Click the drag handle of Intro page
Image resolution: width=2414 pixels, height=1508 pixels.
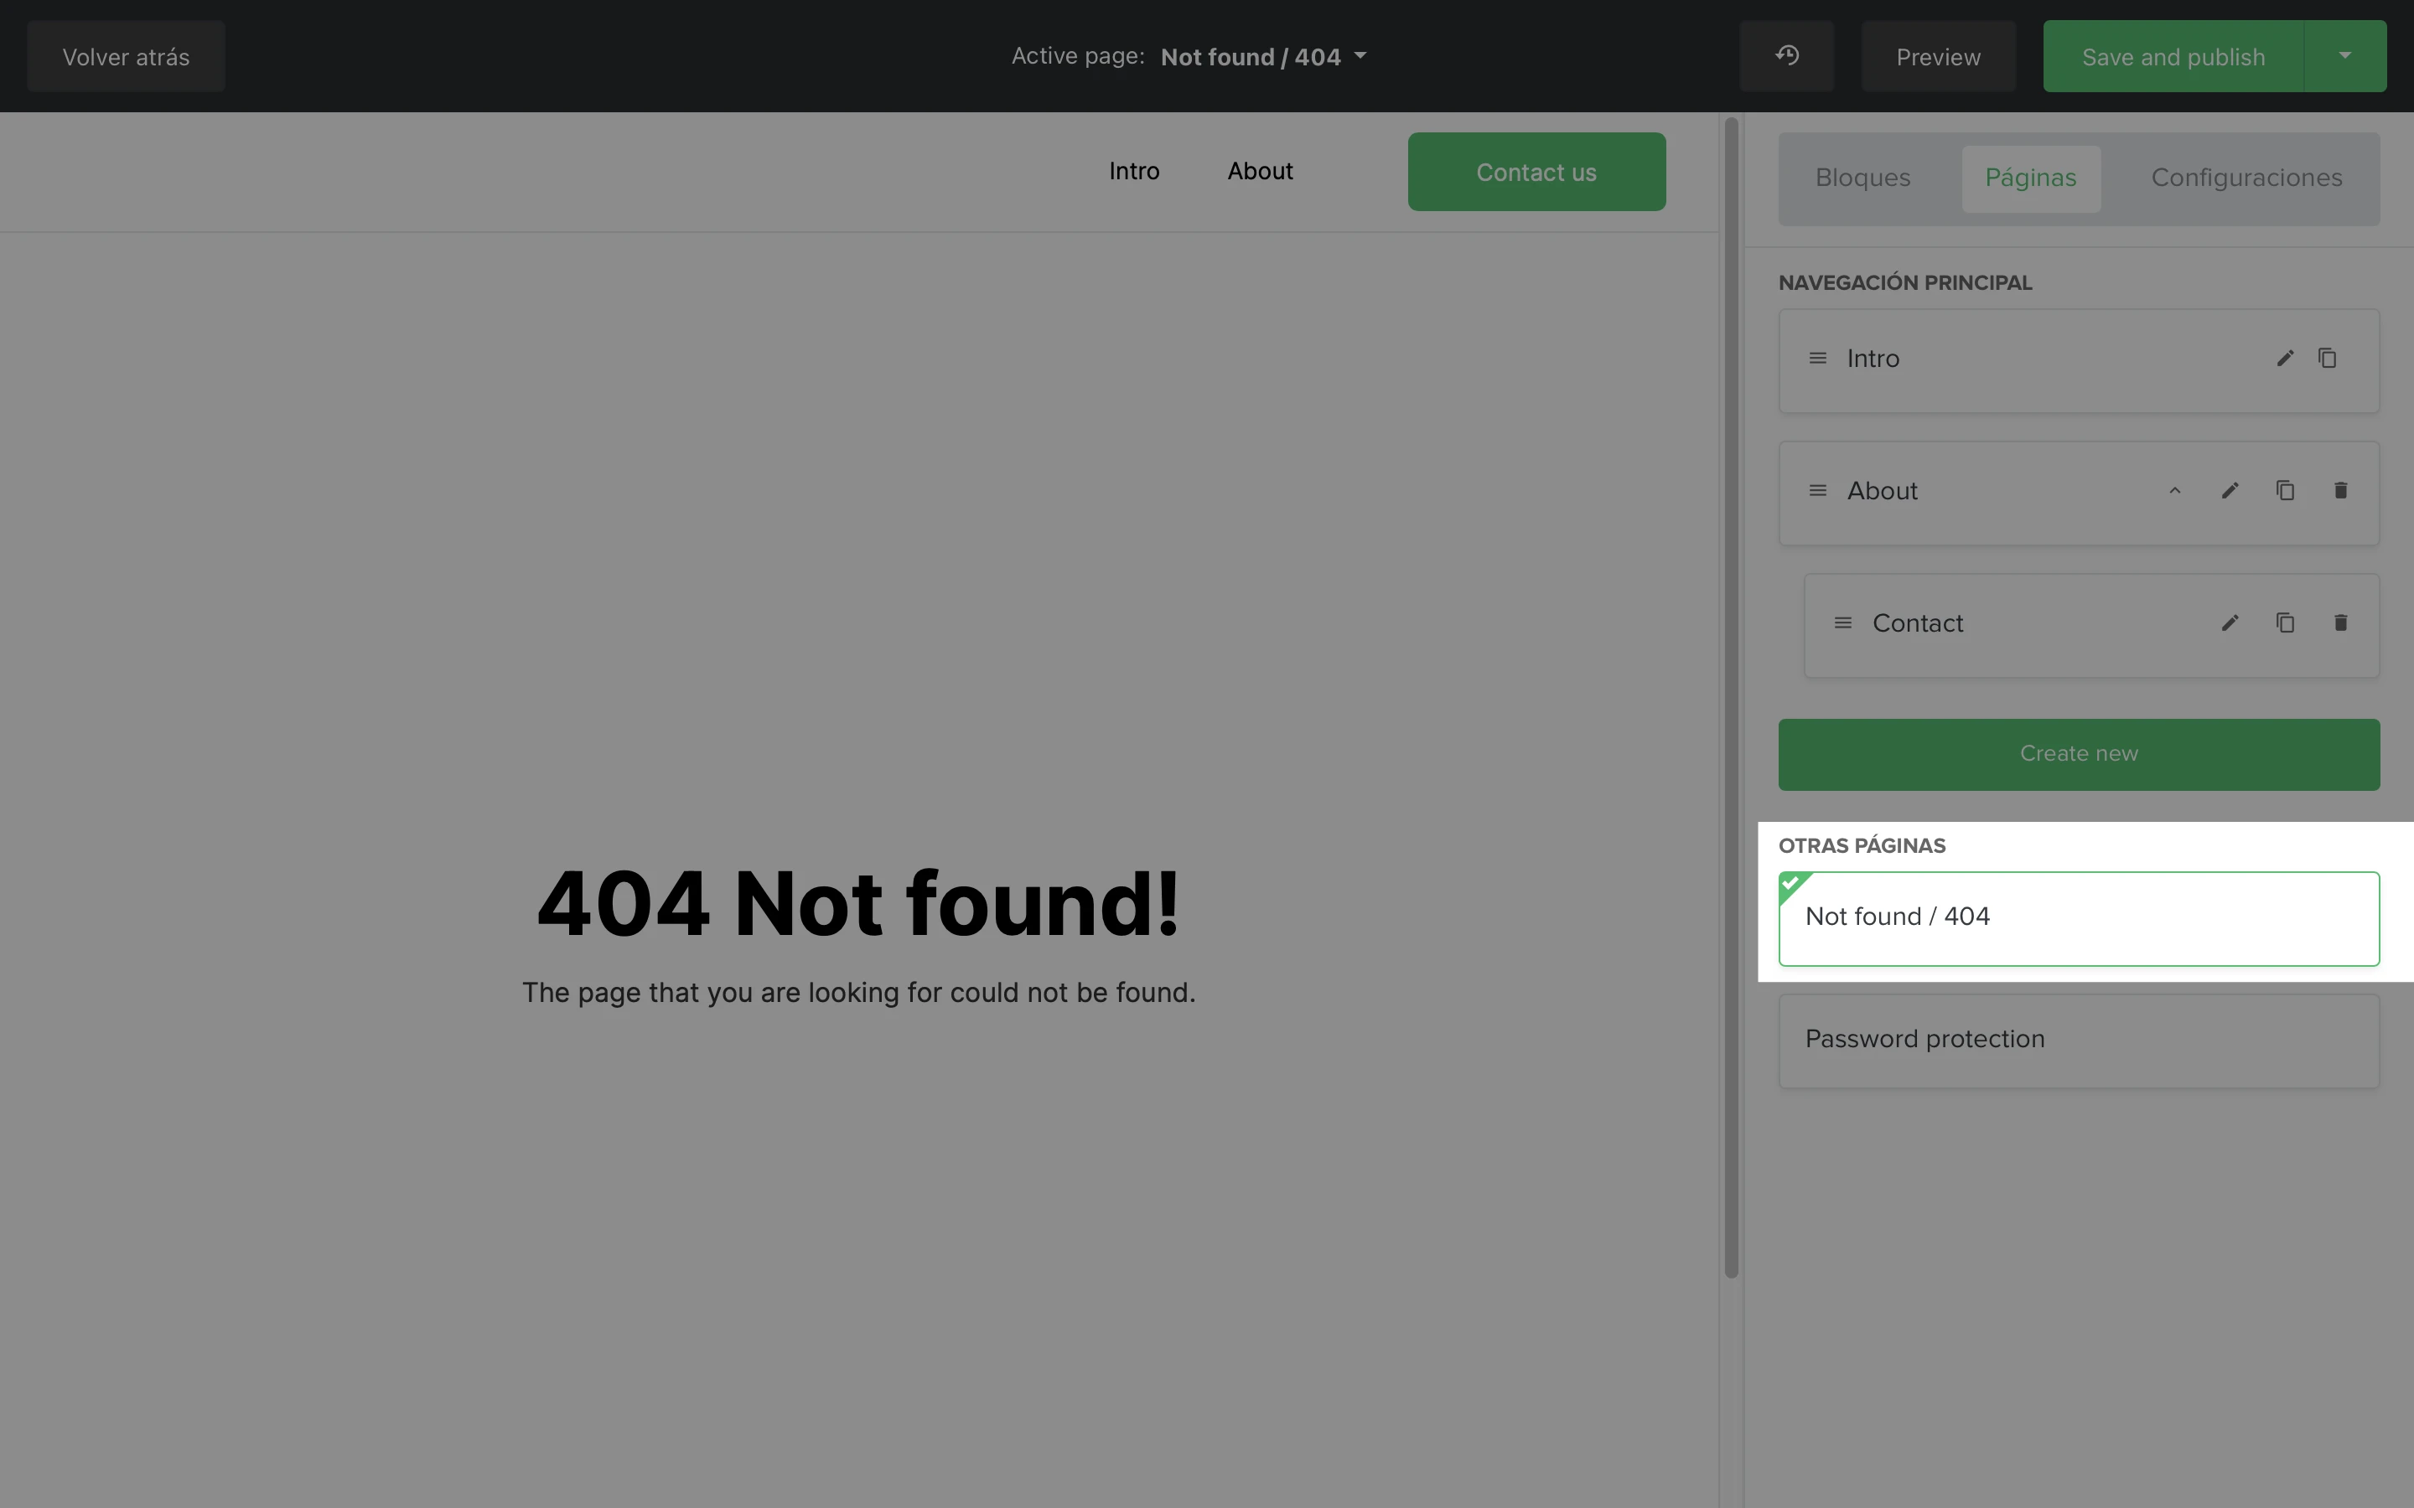[1817, 358]
